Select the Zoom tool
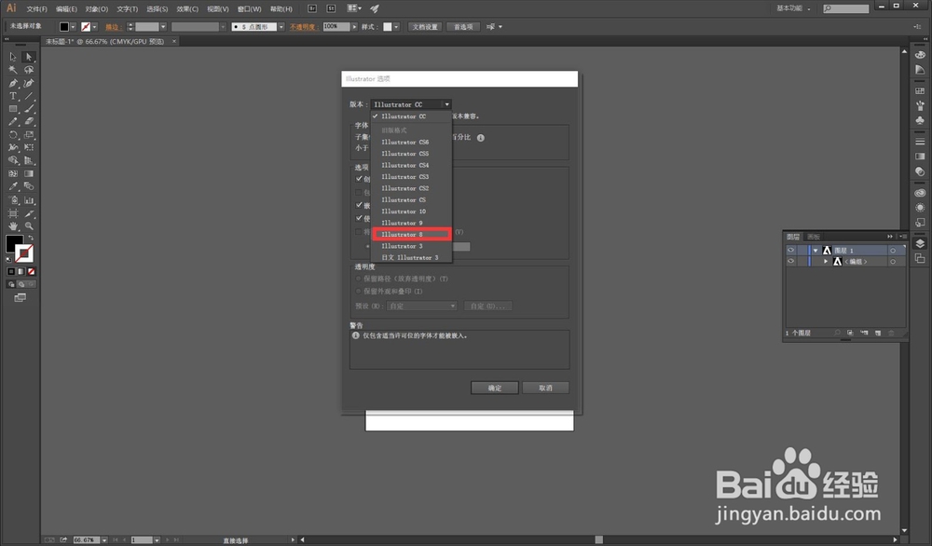The image size is (932, 546). [29, 226]
